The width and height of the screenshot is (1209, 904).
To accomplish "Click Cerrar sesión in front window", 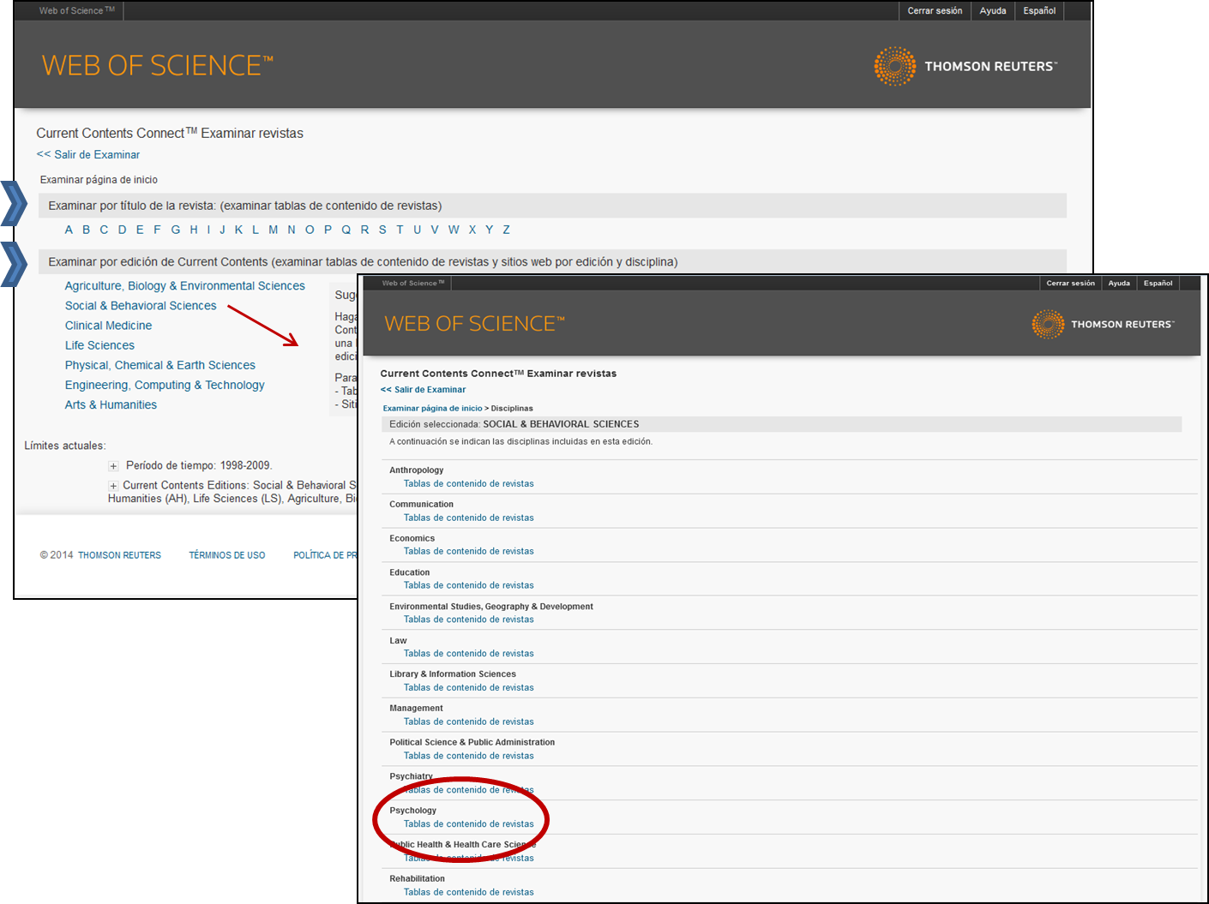I will [1070, 284].
